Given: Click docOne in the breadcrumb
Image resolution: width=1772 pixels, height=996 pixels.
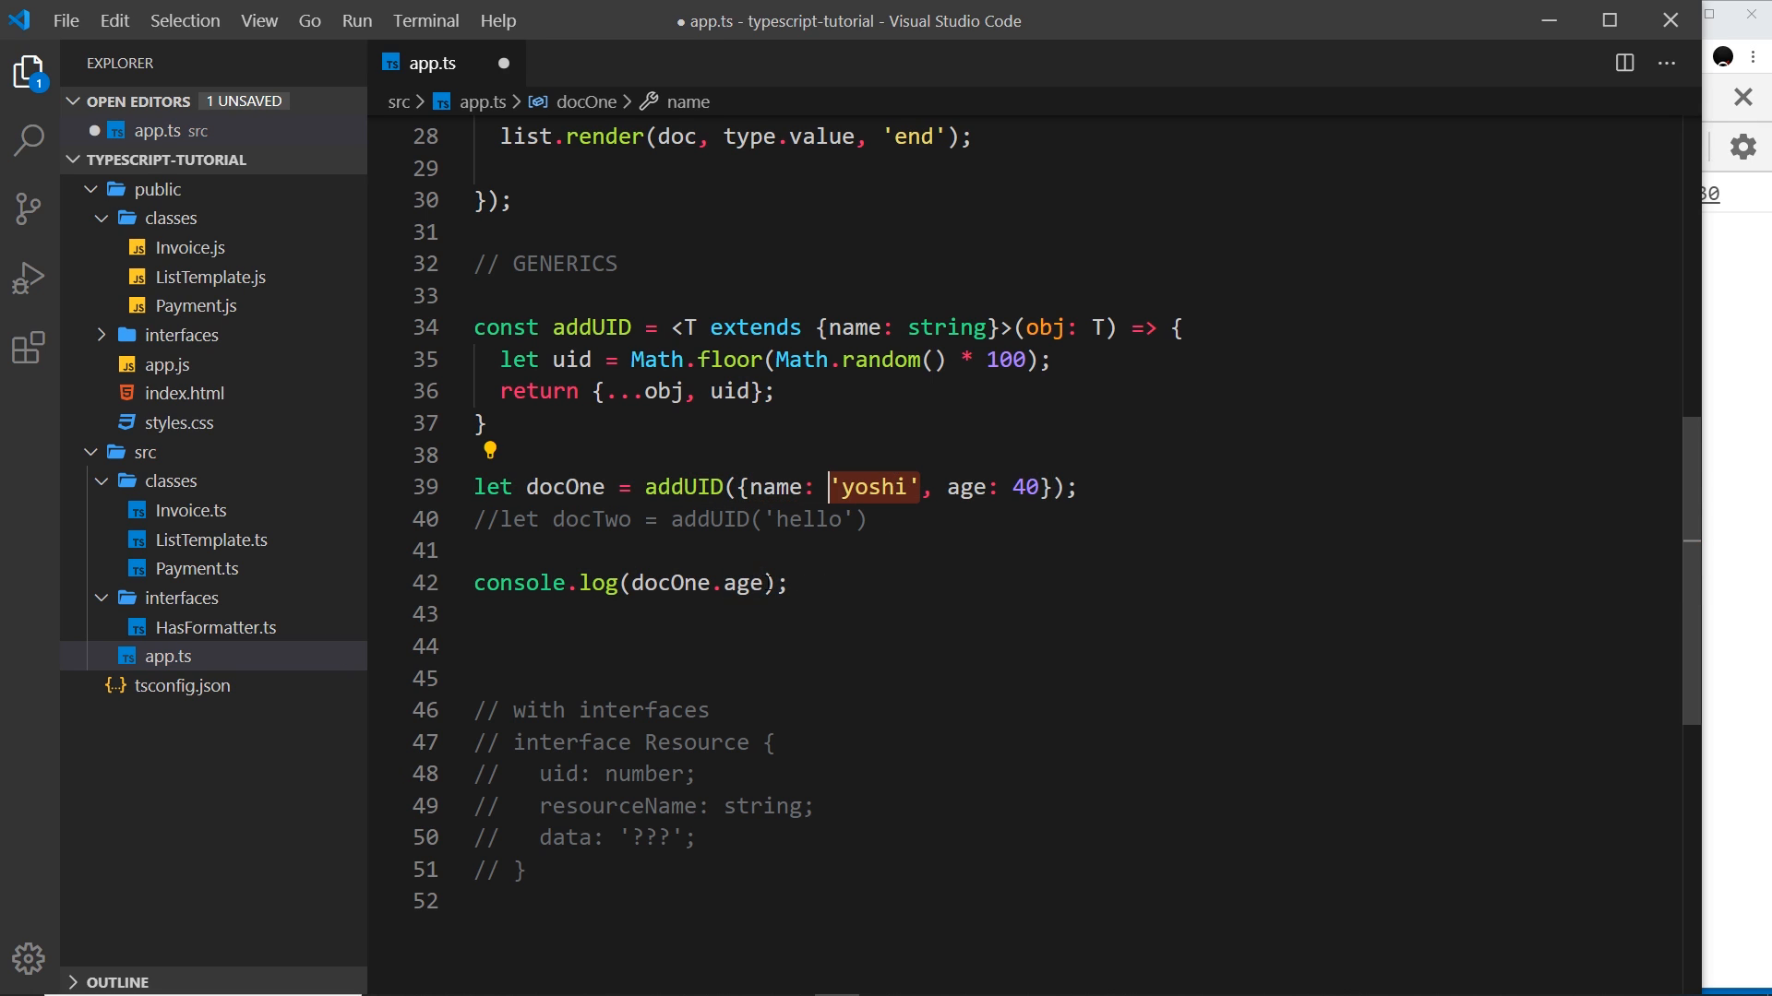Looking at the screenshot, I should 586,101.
